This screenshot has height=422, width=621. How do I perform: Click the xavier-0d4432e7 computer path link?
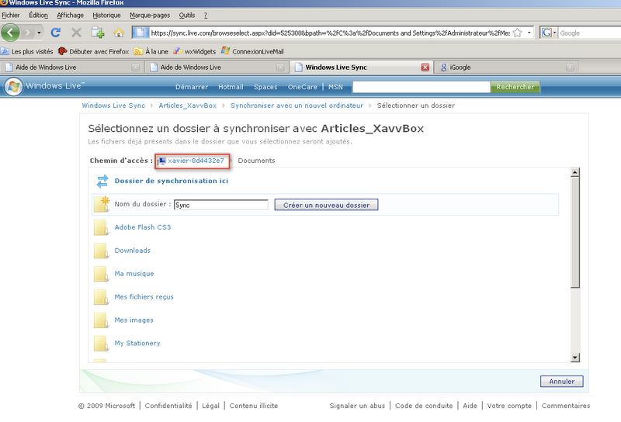(196, 161)
